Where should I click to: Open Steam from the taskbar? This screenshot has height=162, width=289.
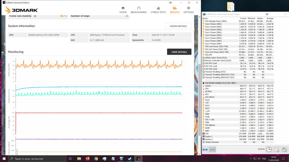[130, 158]
